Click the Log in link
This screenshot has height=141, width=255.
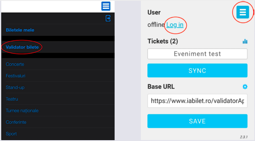(175, 25)
